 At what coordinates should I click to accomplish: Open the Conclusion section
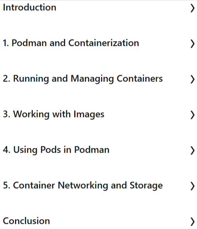[x=26, y=221]
